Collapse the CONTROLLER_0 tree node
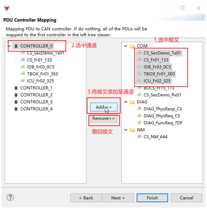207x209 pixels. 9,46
